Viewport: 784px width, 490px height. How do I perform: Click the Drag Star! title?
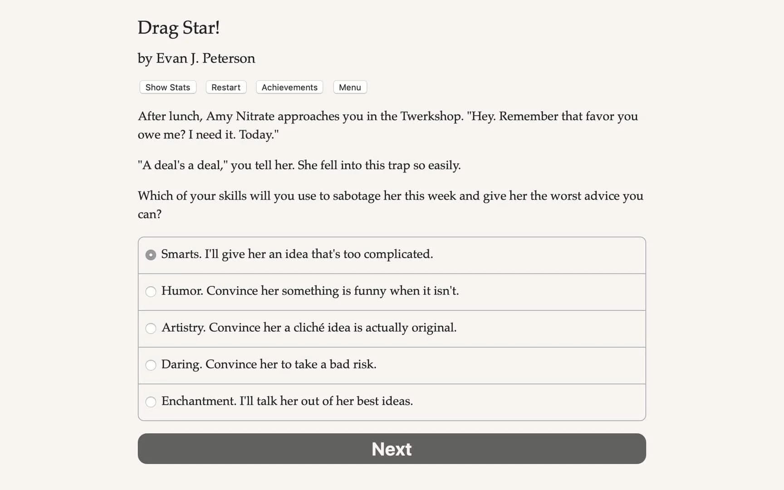coord(179,27)
